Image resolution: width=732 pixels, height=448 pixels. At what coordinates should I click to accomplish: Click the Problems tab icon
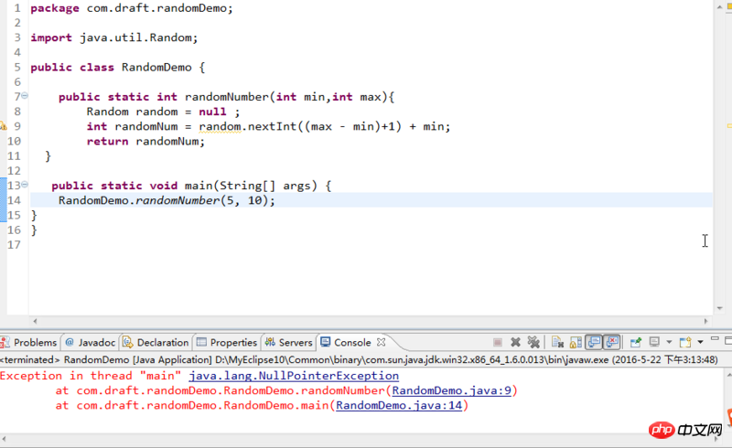pyautogui.click(x=5, y=343)
